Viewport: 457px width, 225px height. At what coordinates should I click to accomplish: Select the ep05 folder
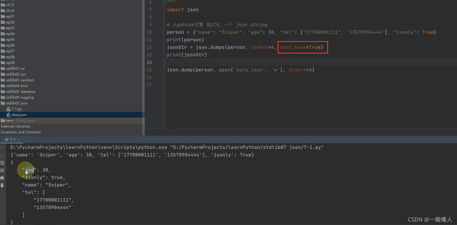click(x=10, y=40)
